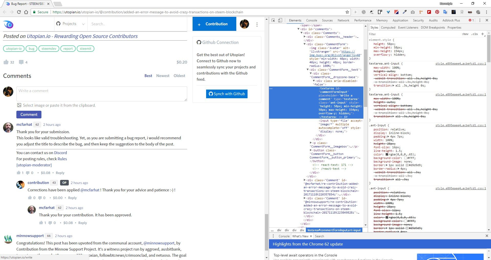Click the Utopian logo icon
Viewport: 491px width, 260px height.
coord(8,24)
